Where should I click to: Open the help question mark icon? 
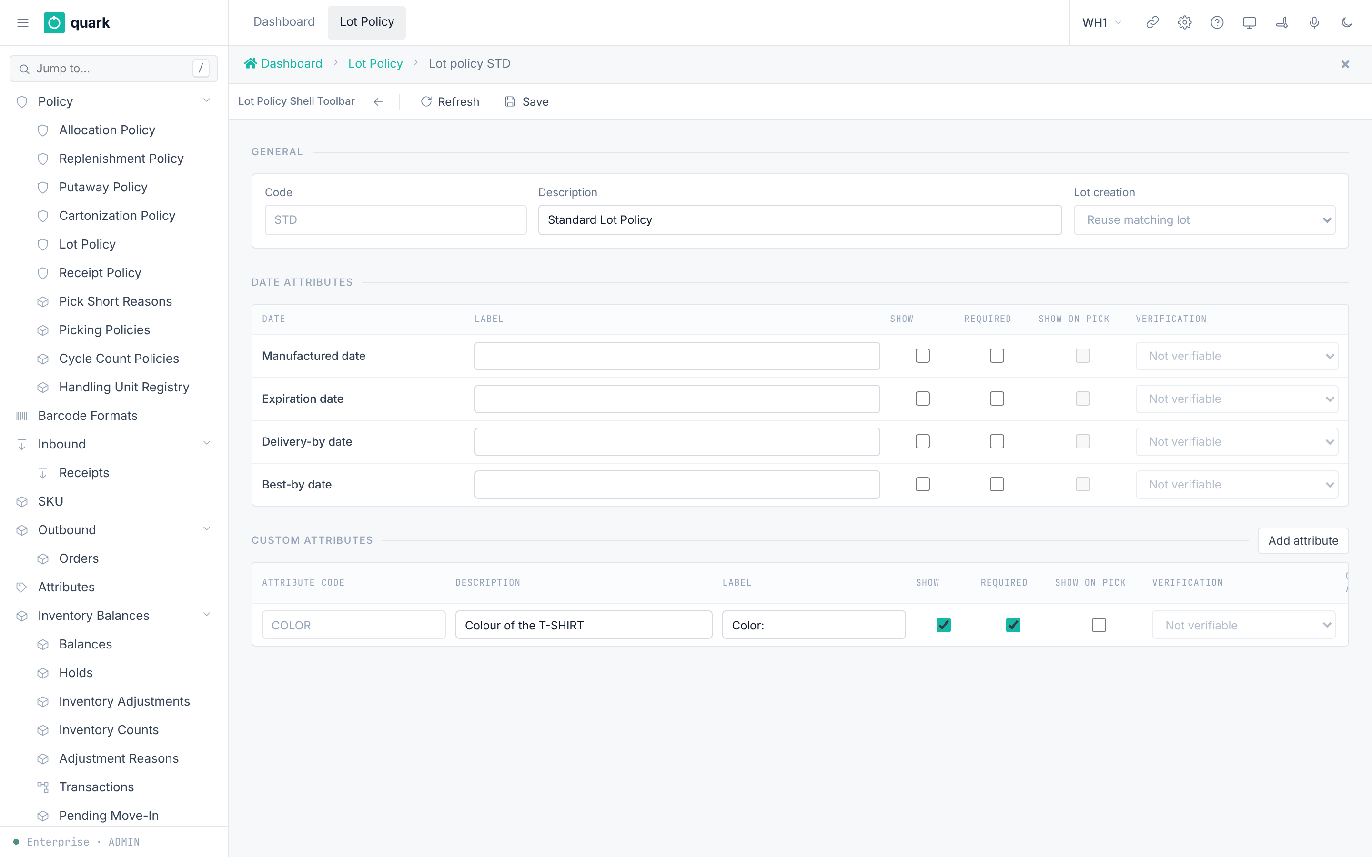(1217, 23)
